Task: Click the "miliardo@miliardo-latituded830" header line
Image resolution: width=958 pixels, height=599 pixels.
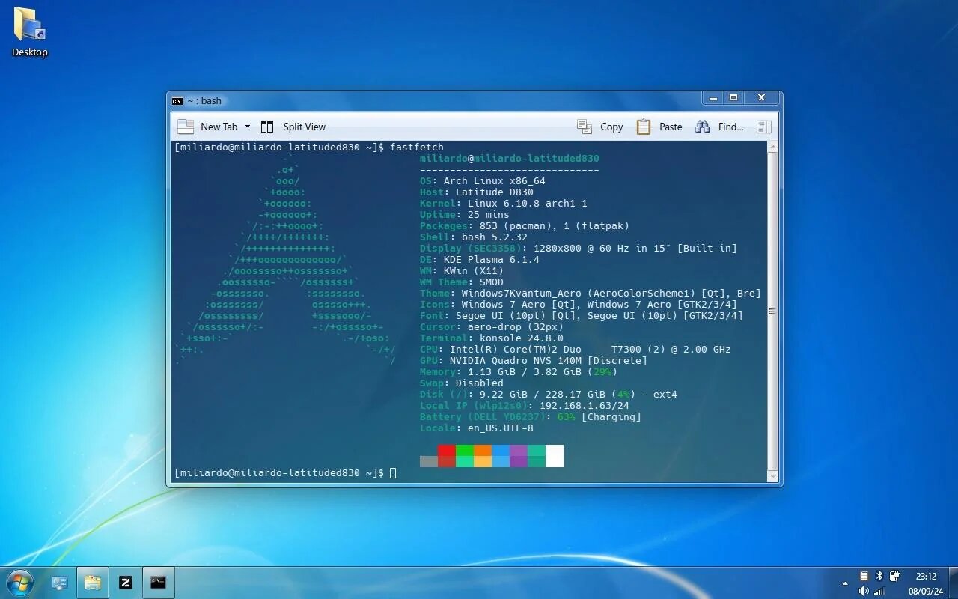Action: (510, 158)
